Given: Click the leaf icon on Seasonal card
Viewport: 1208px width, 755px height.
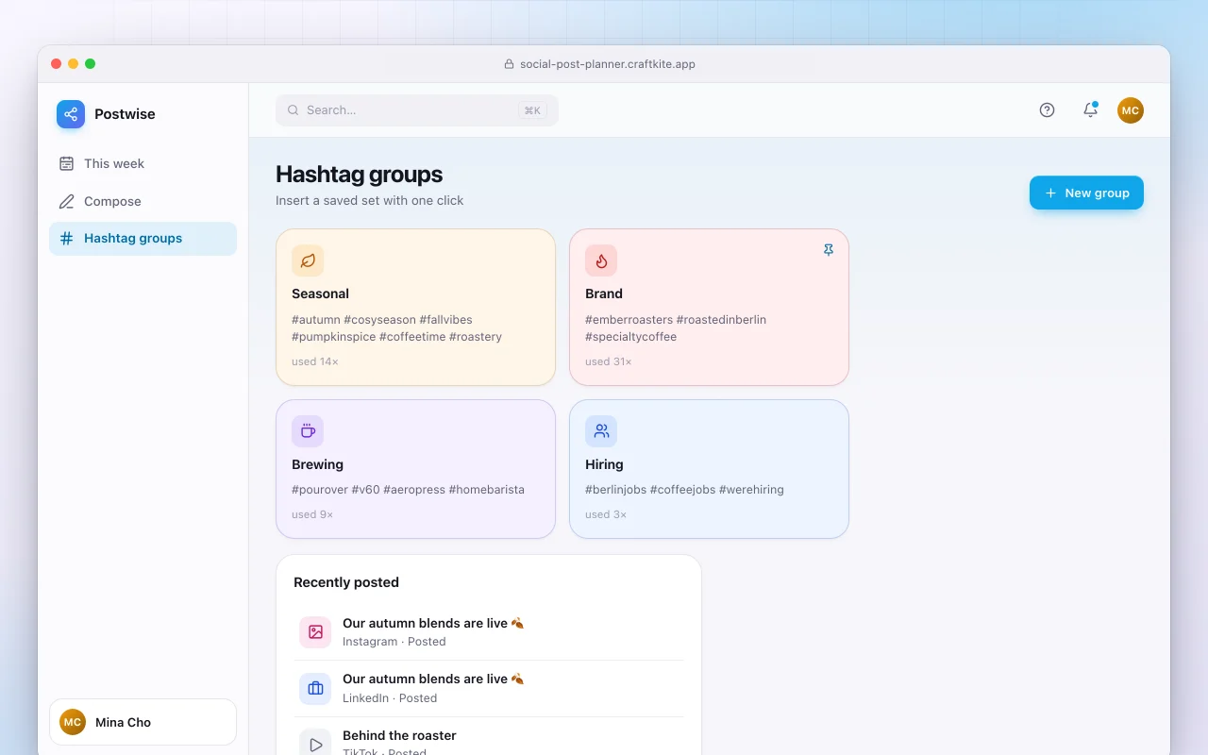Looking at the screenshot, I should pos(308,260).
